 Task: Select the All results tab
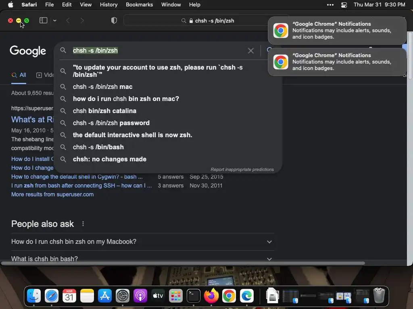click(x=19, y=75)
